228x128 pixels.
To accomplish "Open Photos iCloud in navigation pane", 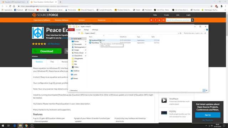I will (79, 53).
